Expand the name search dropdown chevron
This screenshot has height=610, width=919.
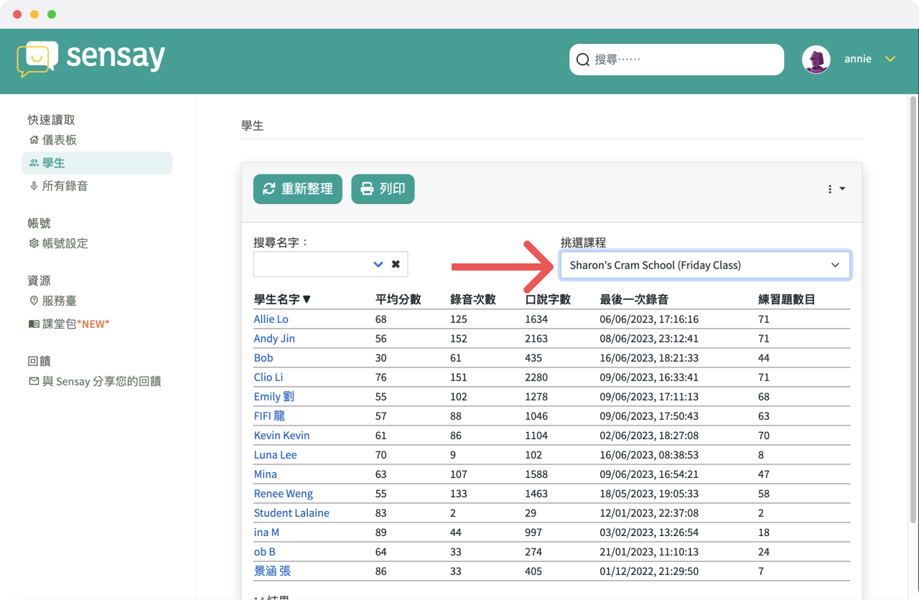[378, 264]
